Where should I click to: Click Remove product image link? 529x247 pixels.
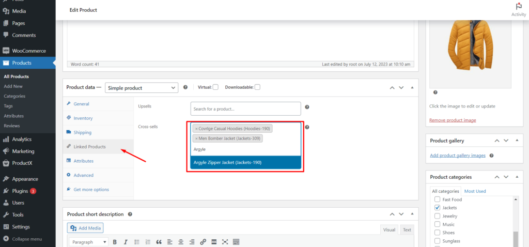point(453,120)
